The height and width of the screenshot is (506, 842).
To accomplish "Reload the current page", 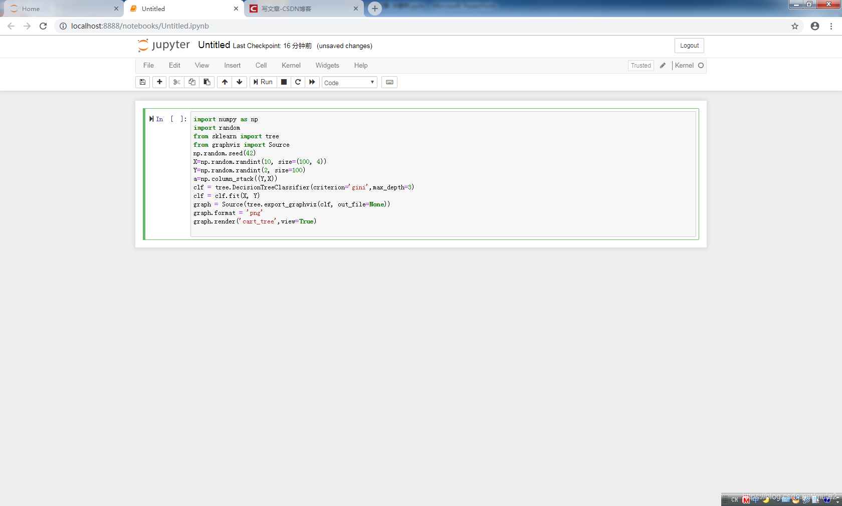I will 43,26.
